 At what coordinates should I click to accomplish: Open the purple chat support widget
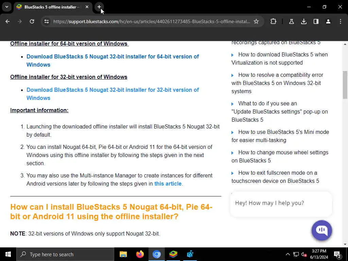[x=321, y=230]
